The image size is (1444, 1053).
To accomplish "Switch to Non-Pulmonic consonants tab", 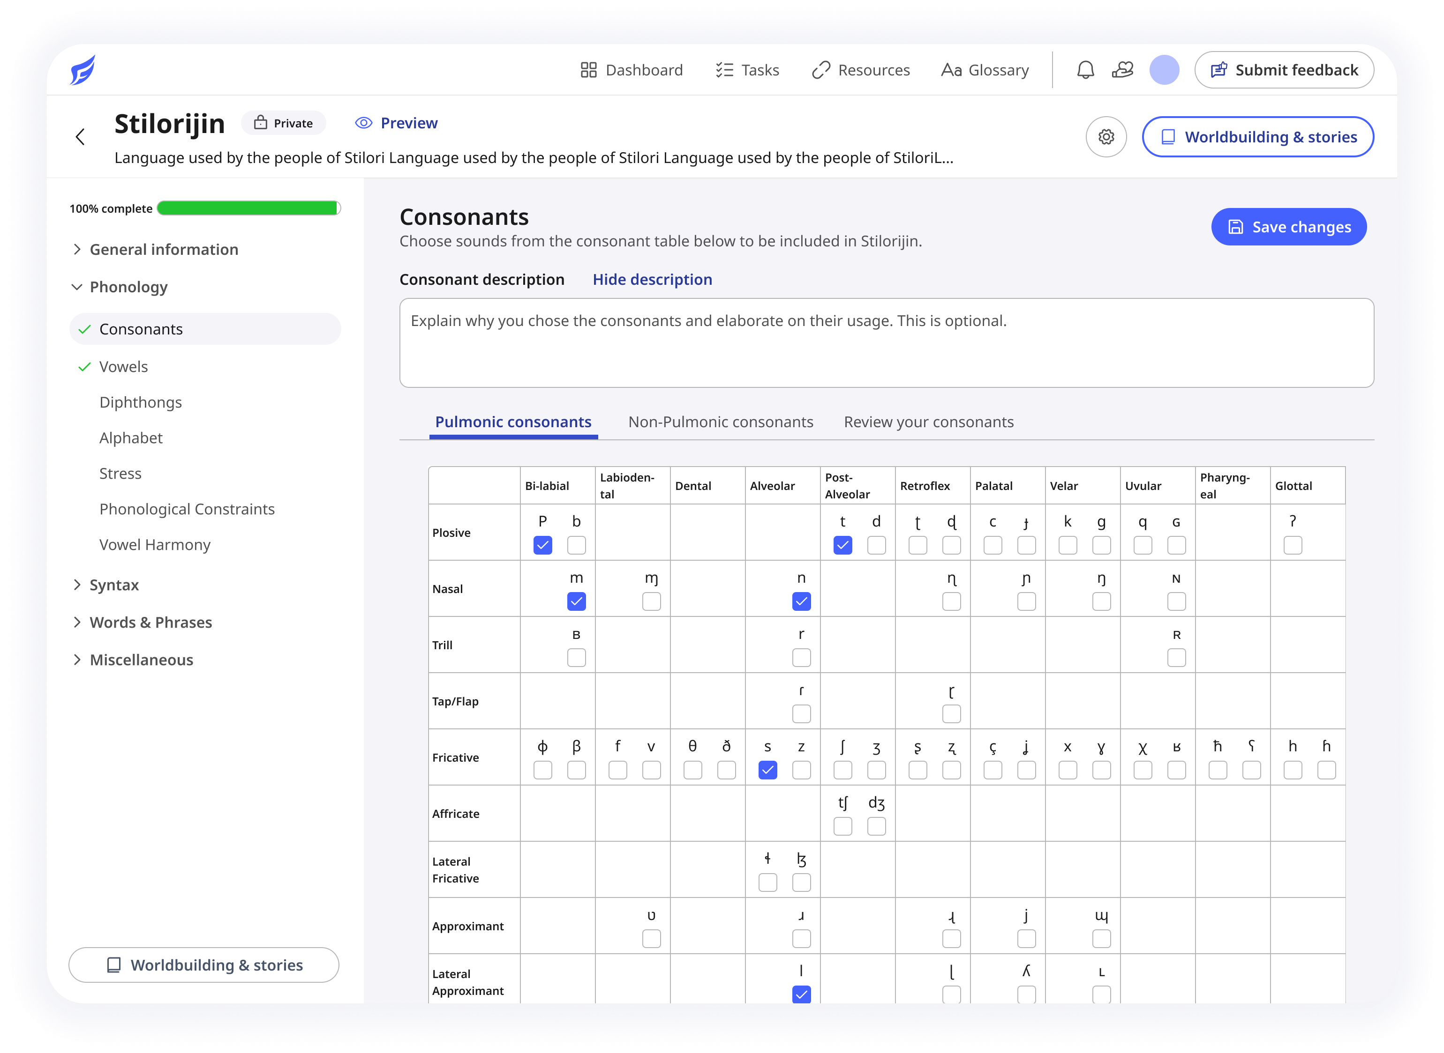I will click(x=720, y=422).
